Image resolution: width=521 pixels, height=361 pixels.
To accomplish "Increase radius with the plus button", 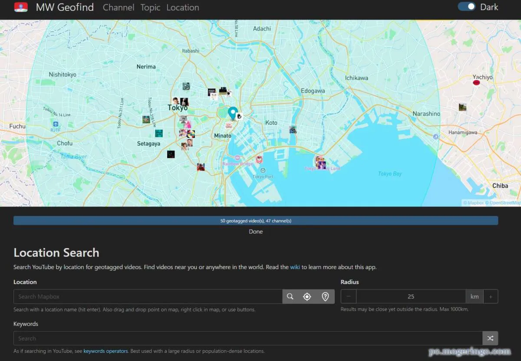I will point(491,296).
